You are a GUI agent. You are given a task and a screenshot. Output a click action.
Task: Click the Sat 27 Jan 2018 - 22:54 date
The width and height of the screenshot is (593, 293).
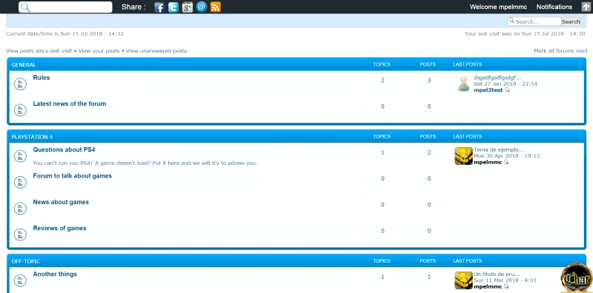tap(506, 84)
